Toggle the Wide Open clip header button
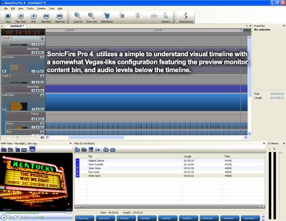Image resolution: width=286 pixels, height=221 pixels. (42, 95)
